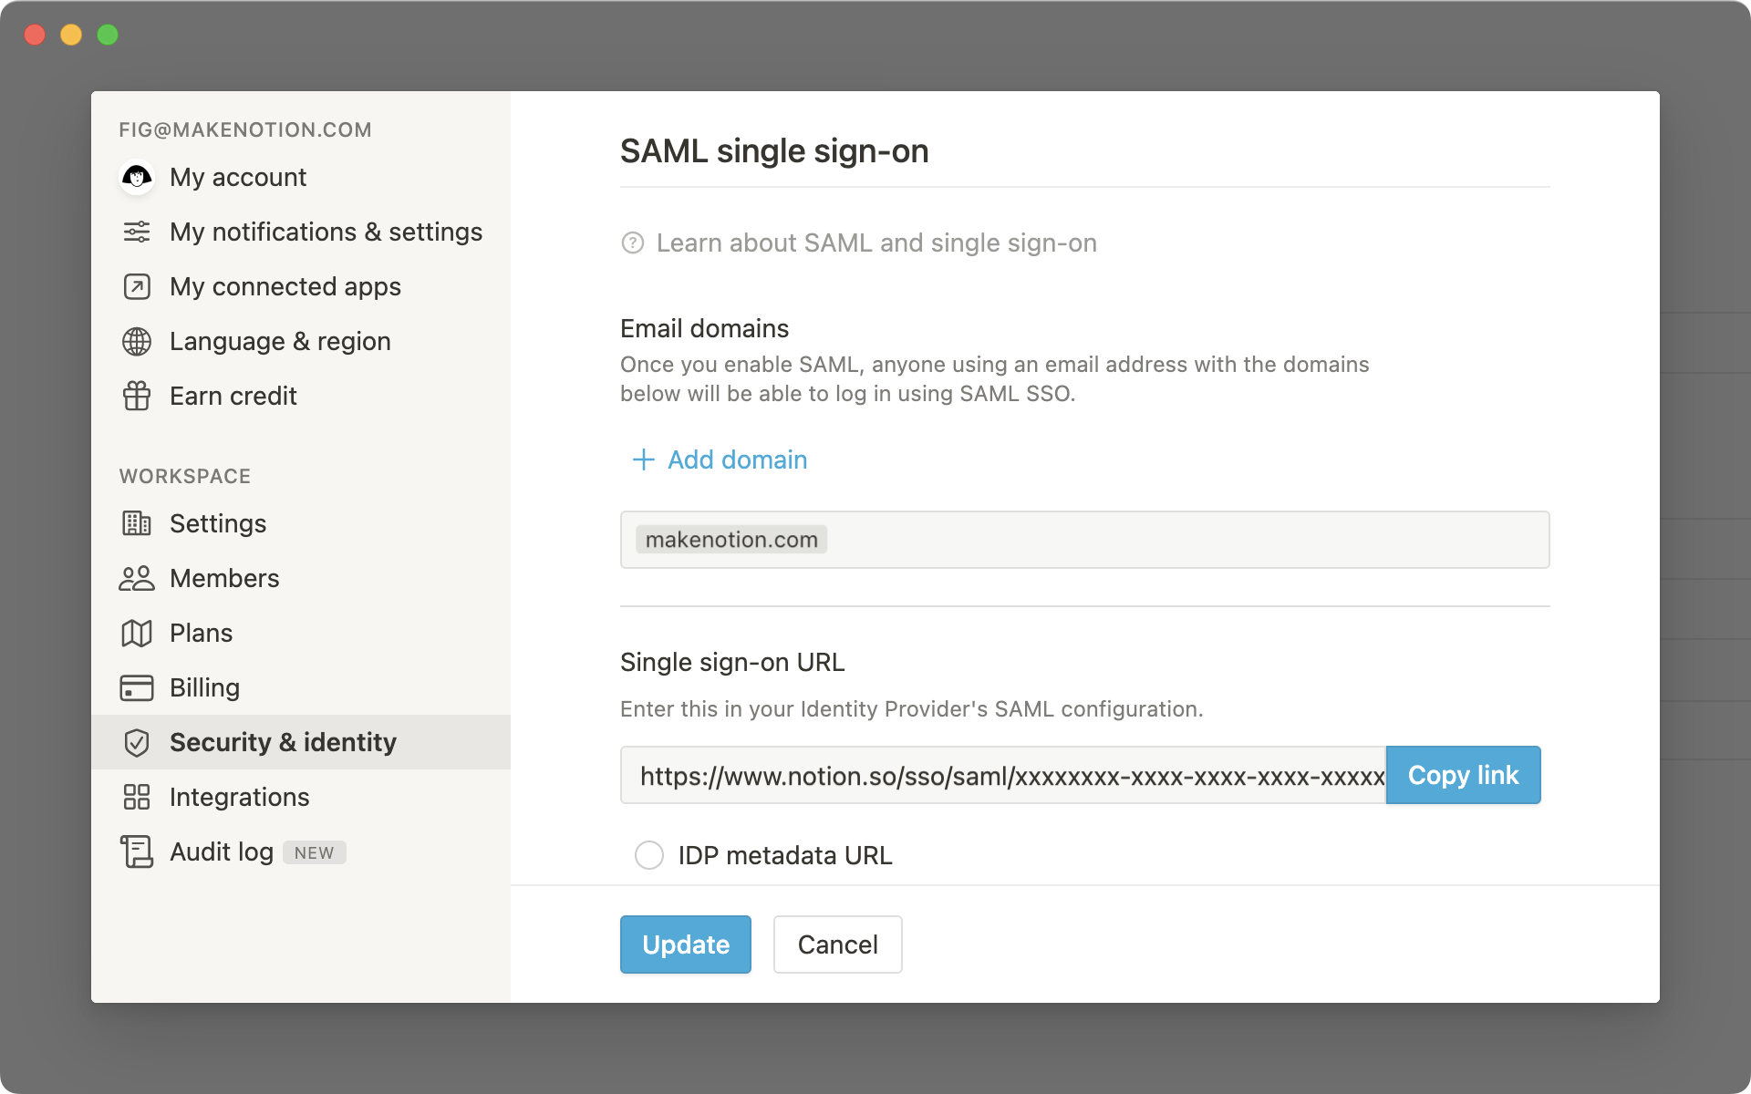Image resolution: width=1751 pixels, height=1094 pixels.
Task: Click the Security & identity shield icon
Action: click(137, 742)
